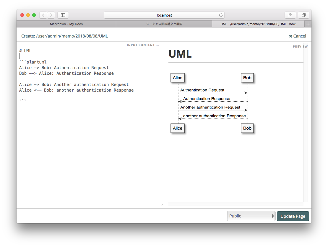Click the textarea resize handle
This screenshot has width=328, height=247.
[x=162, y=205]
